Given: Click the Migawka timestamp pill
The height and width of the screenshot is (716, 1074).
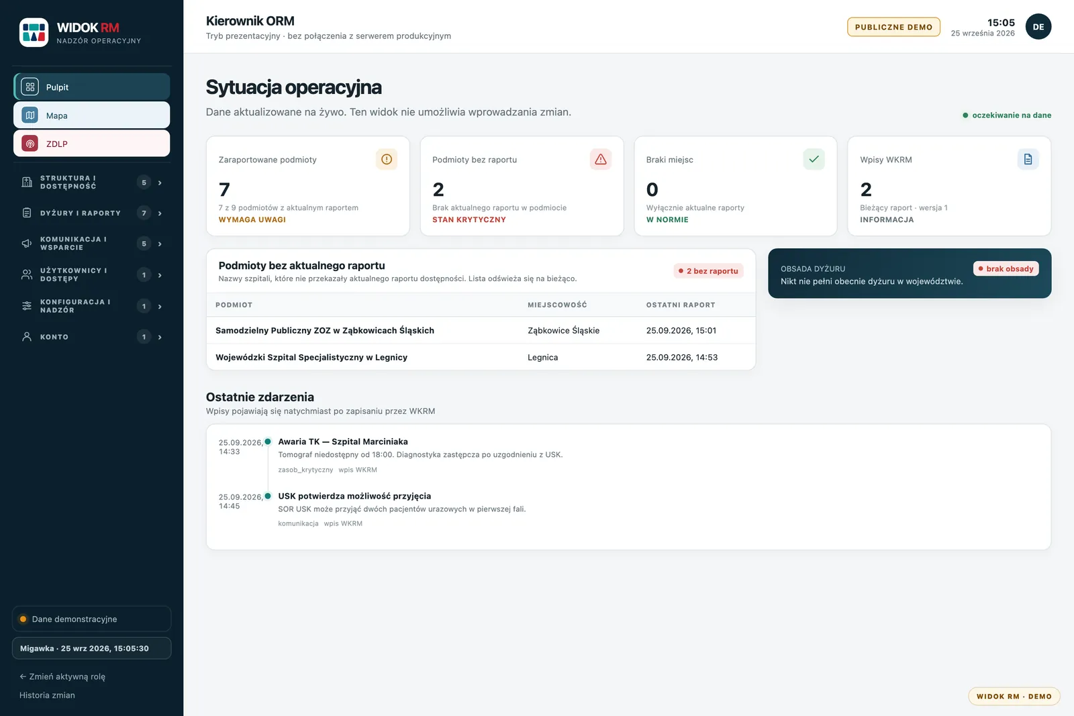Looking at the screenshot, I should pyautogui.click(x=92, y=648).
